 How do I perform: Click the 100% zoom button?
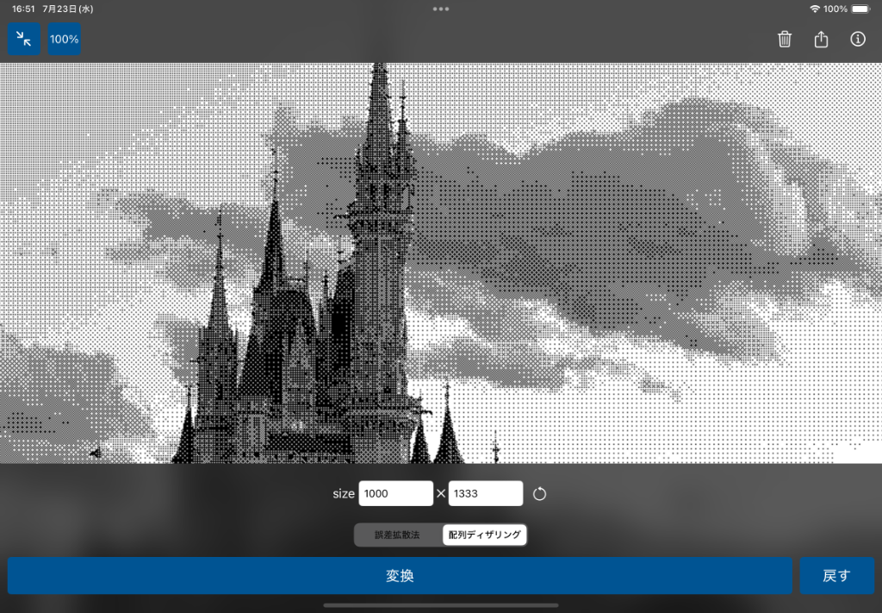(x=64, y=39)
